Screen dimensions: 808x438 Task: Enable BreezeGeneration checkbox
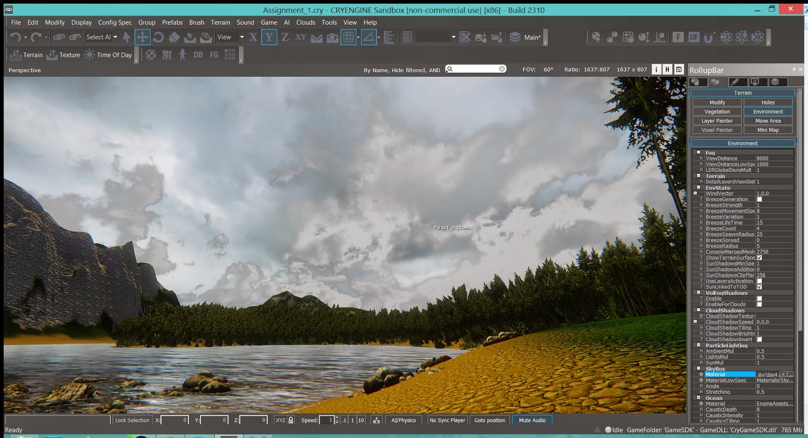coord(759,199)
